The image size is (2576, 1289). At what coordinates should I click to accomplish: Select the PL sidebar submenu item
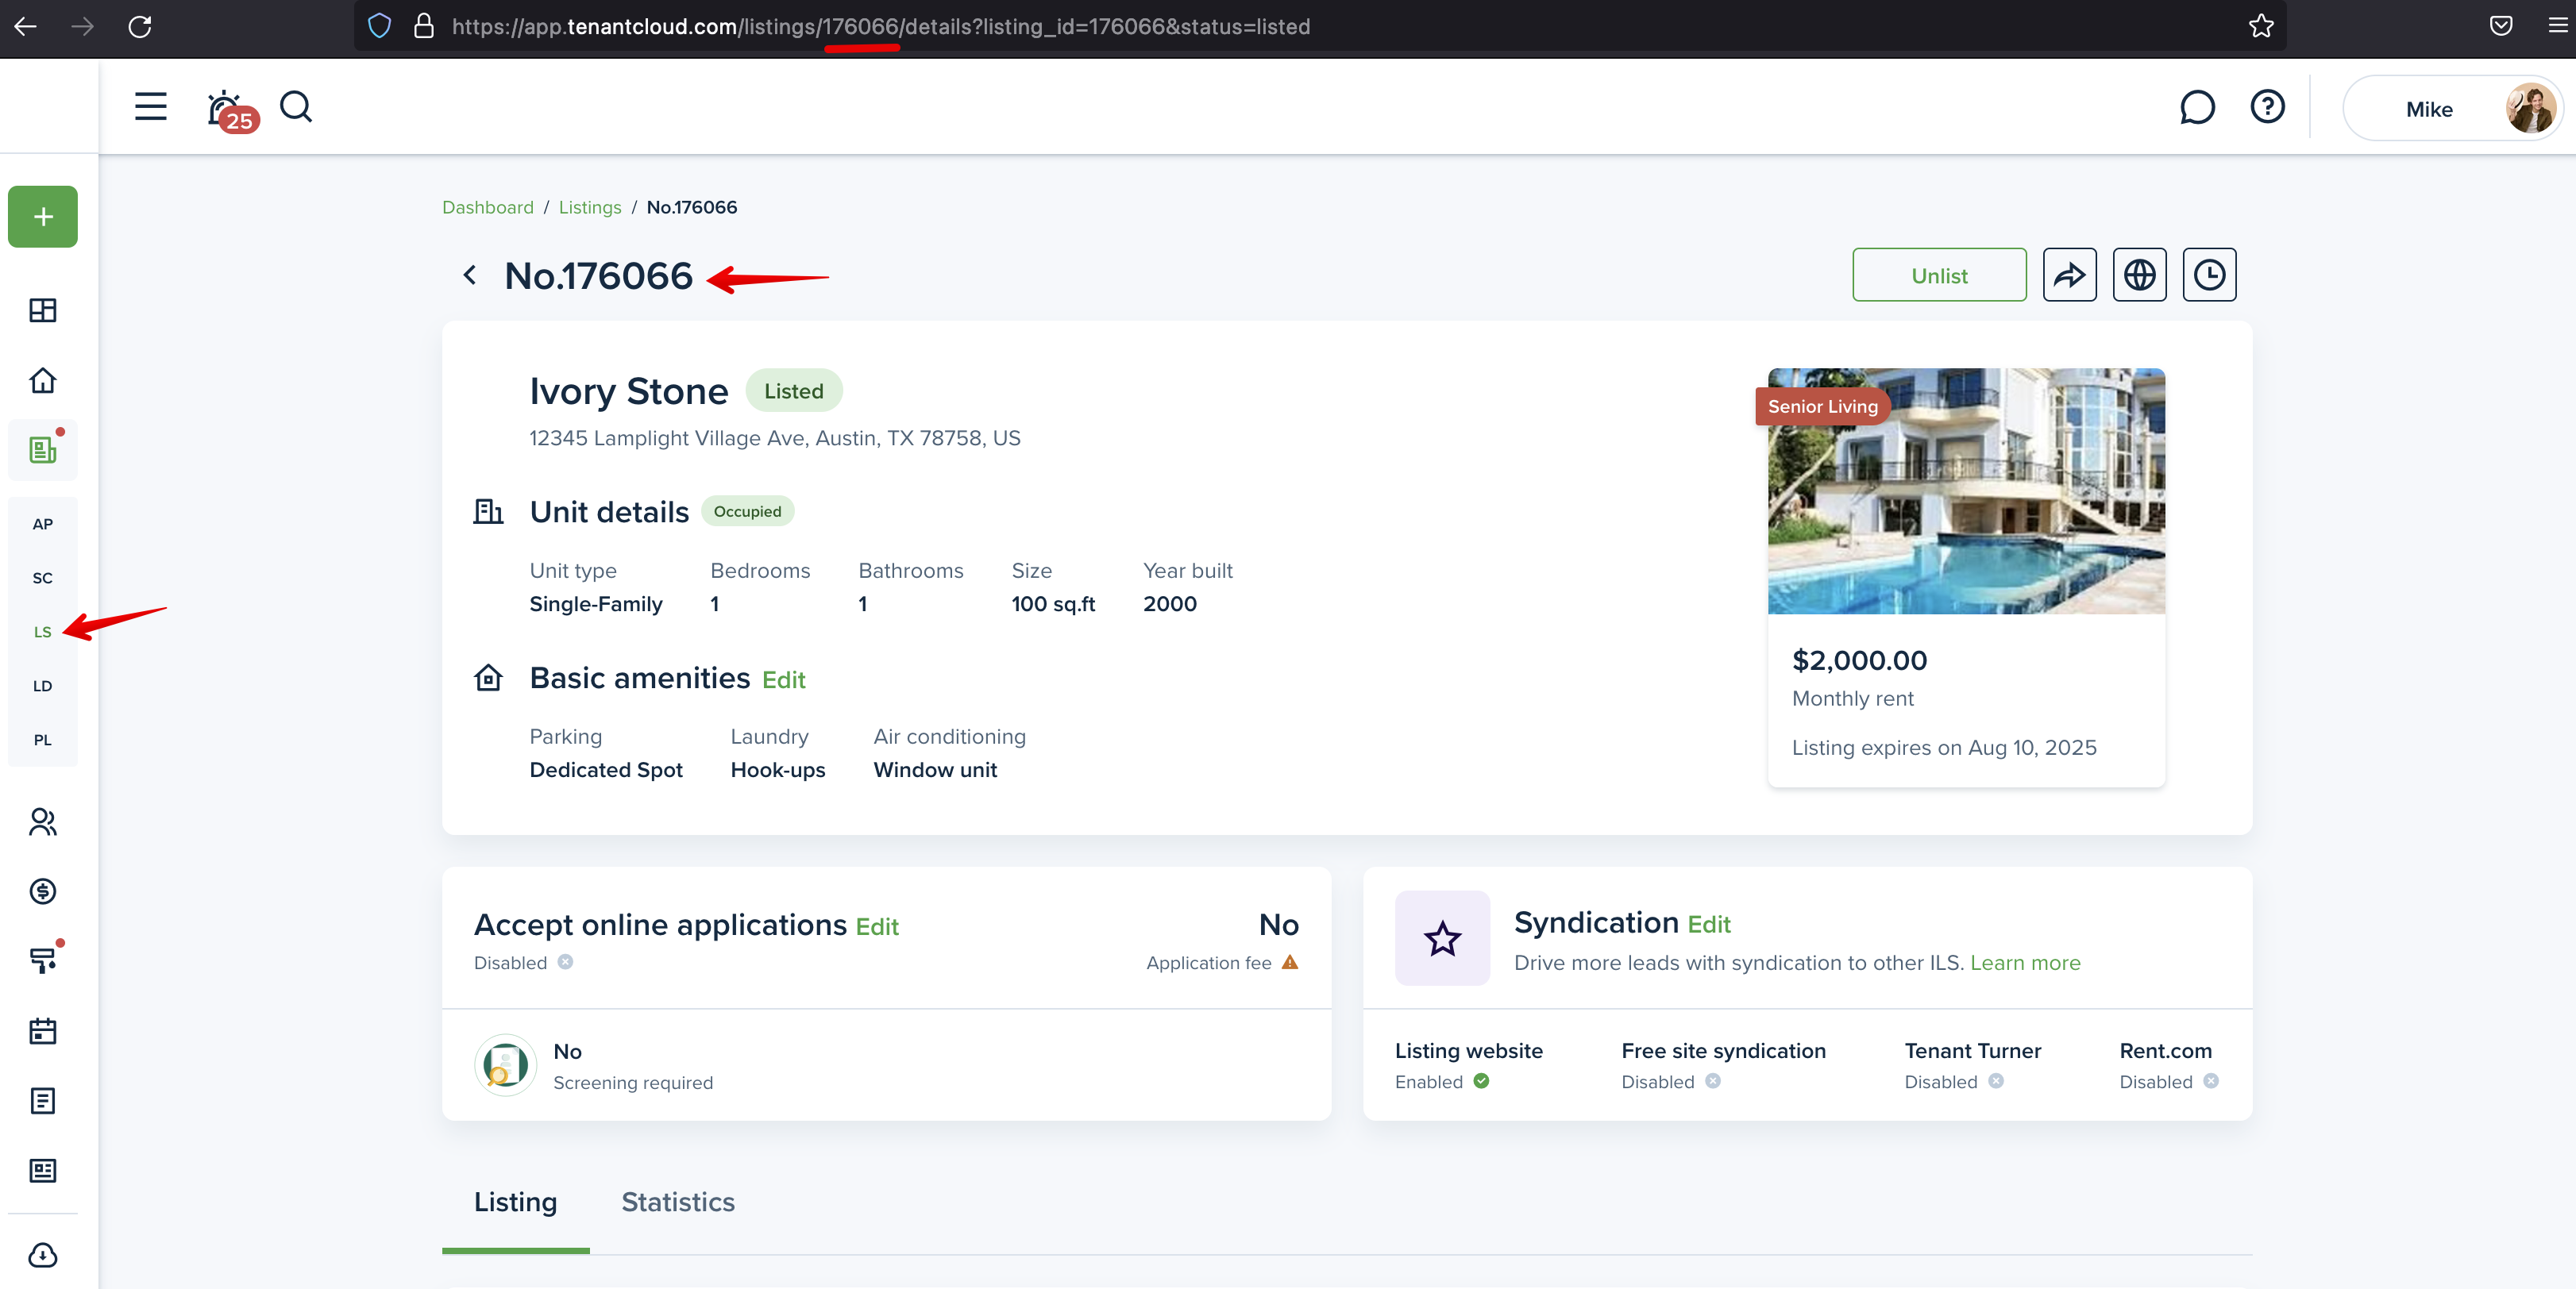[x=43, y=740]
